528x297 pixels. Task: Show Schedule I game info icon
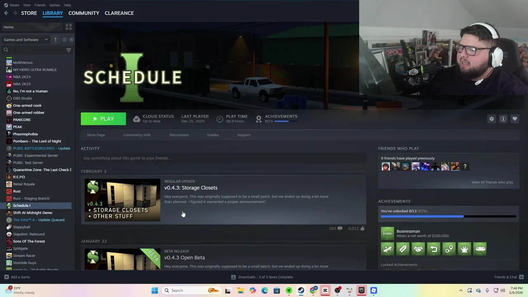tap(503, 119)
